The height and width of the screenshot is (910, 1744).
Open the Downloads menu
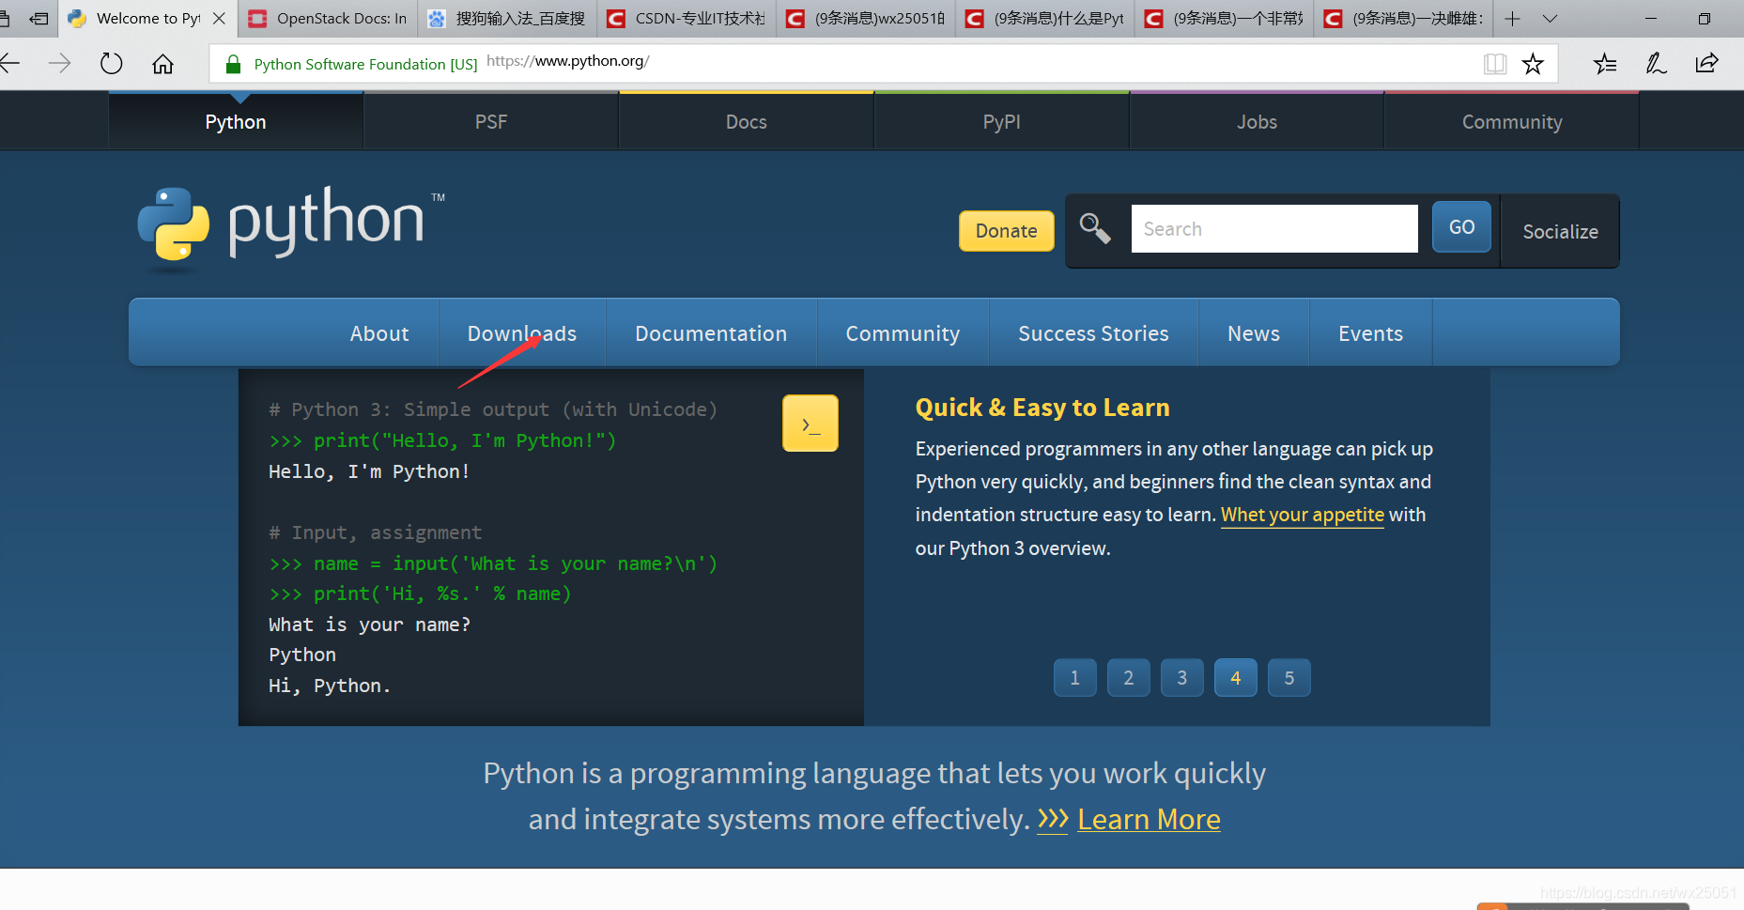pyautogui.click(x=522, y=333)
